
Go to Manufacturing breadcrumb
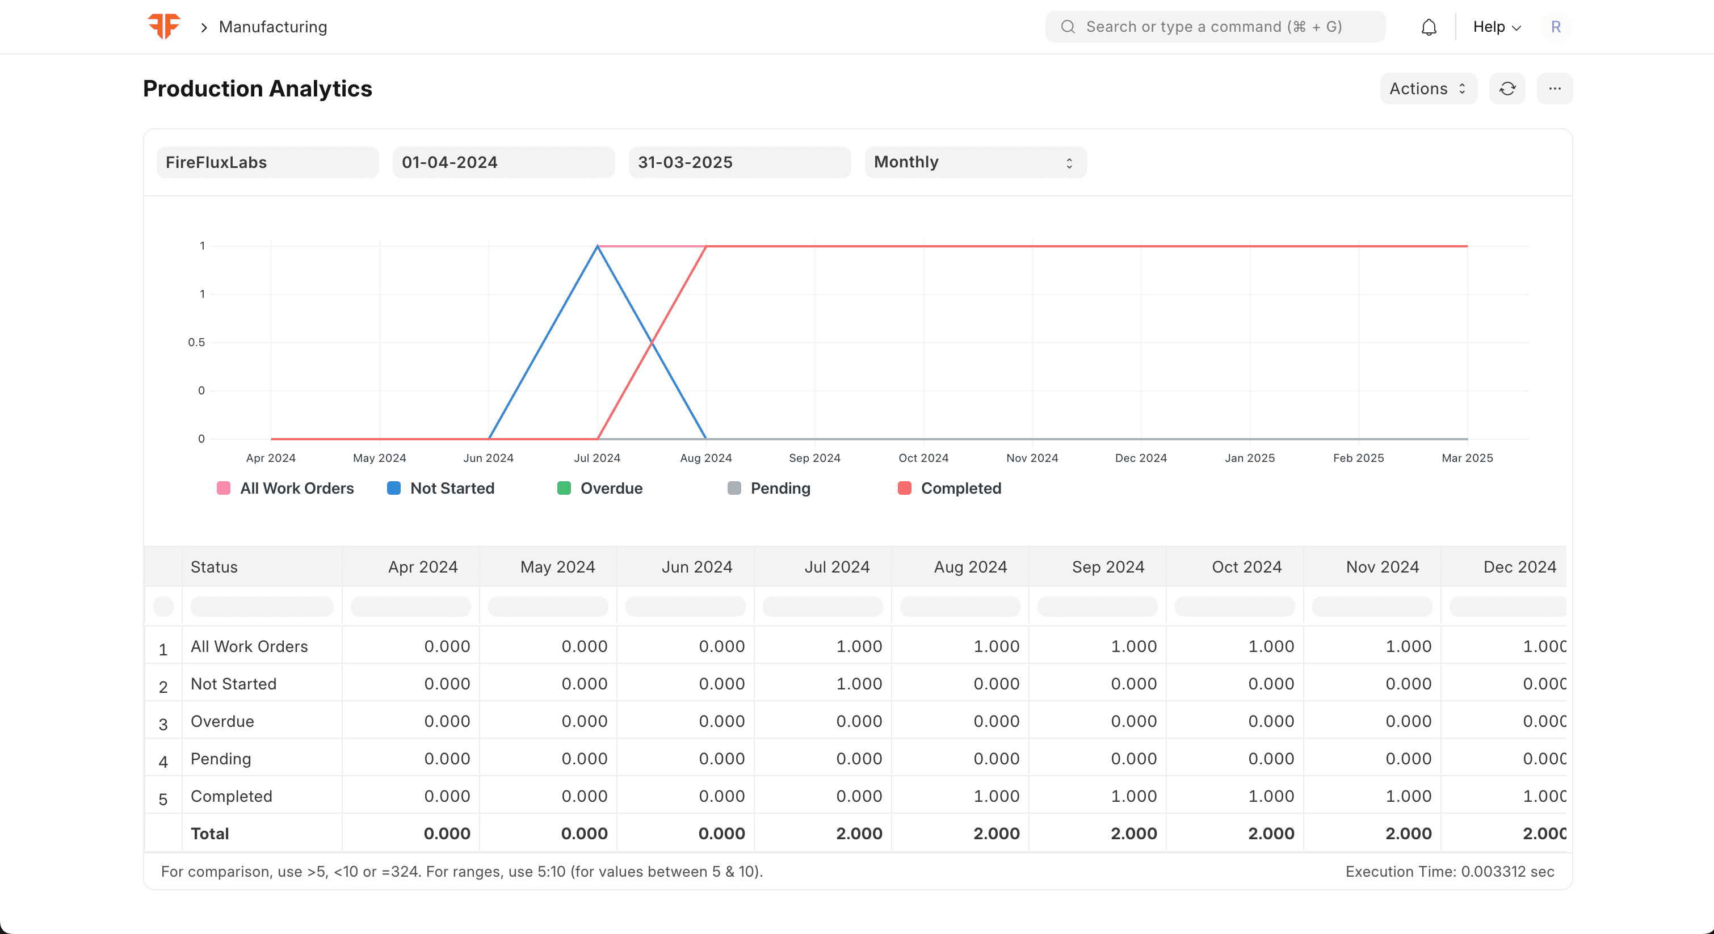(x=273, y=27)
